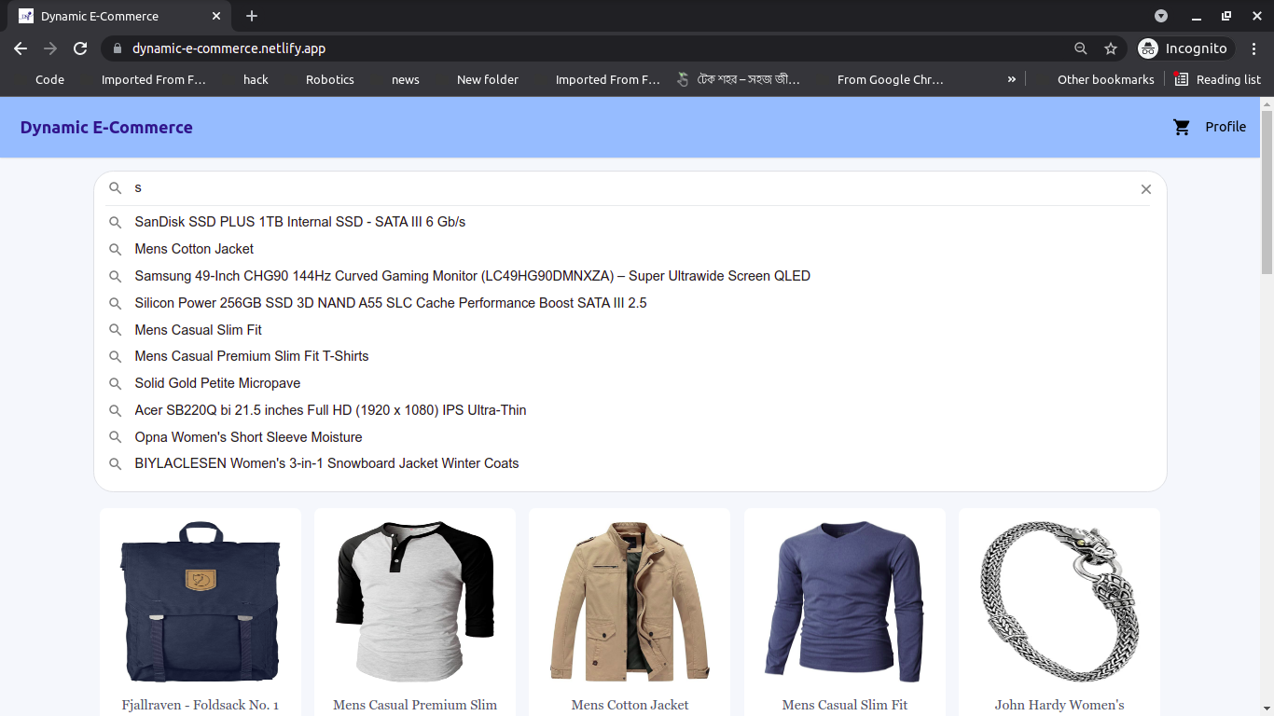Open the Robotics bookmark folder
Image resolution: width=1274 pixels, height=716 pixels.
tap(330, 79)
